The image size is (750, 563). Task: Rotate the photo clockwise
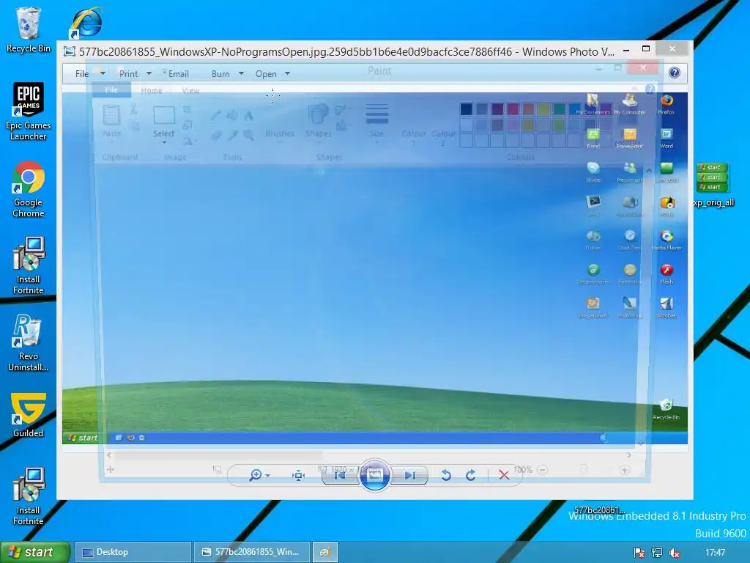tap(471, 475)
